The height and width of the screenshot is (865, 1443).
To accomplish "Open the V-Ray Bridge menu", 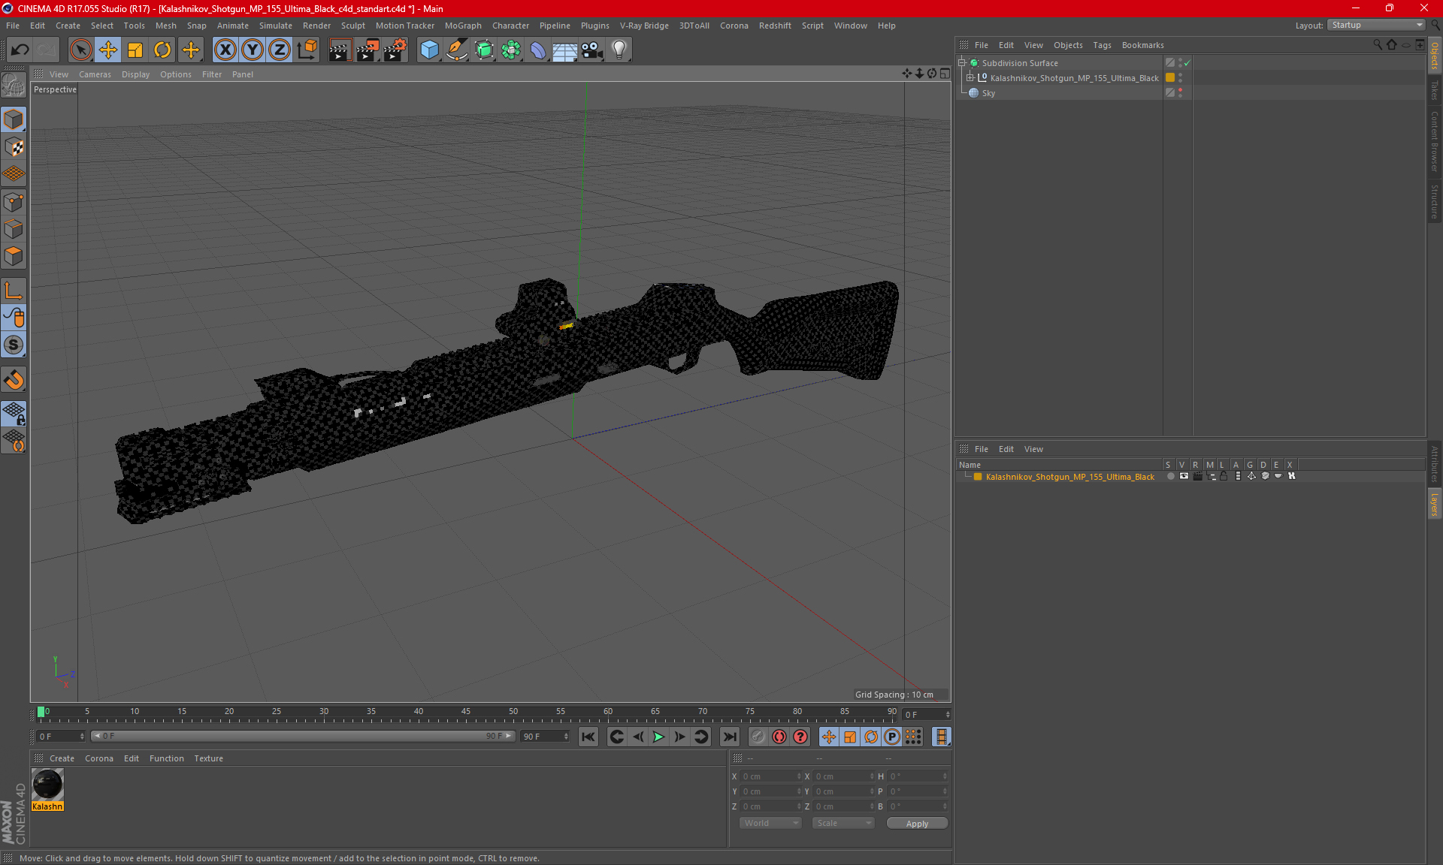I will tap(644, 26).
